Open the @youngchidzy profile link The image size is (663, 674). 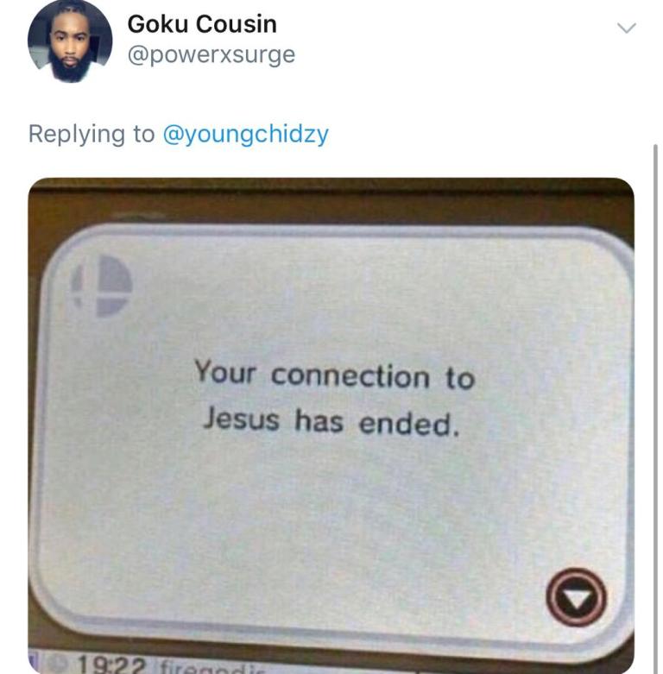pos(245,134)
